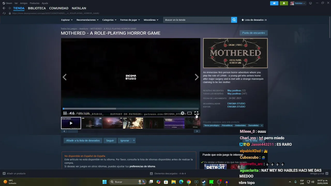The height and width of the screenshot is (186, 331).
Task: Expand the Categorías dropdown
Action: click(109, 20)
